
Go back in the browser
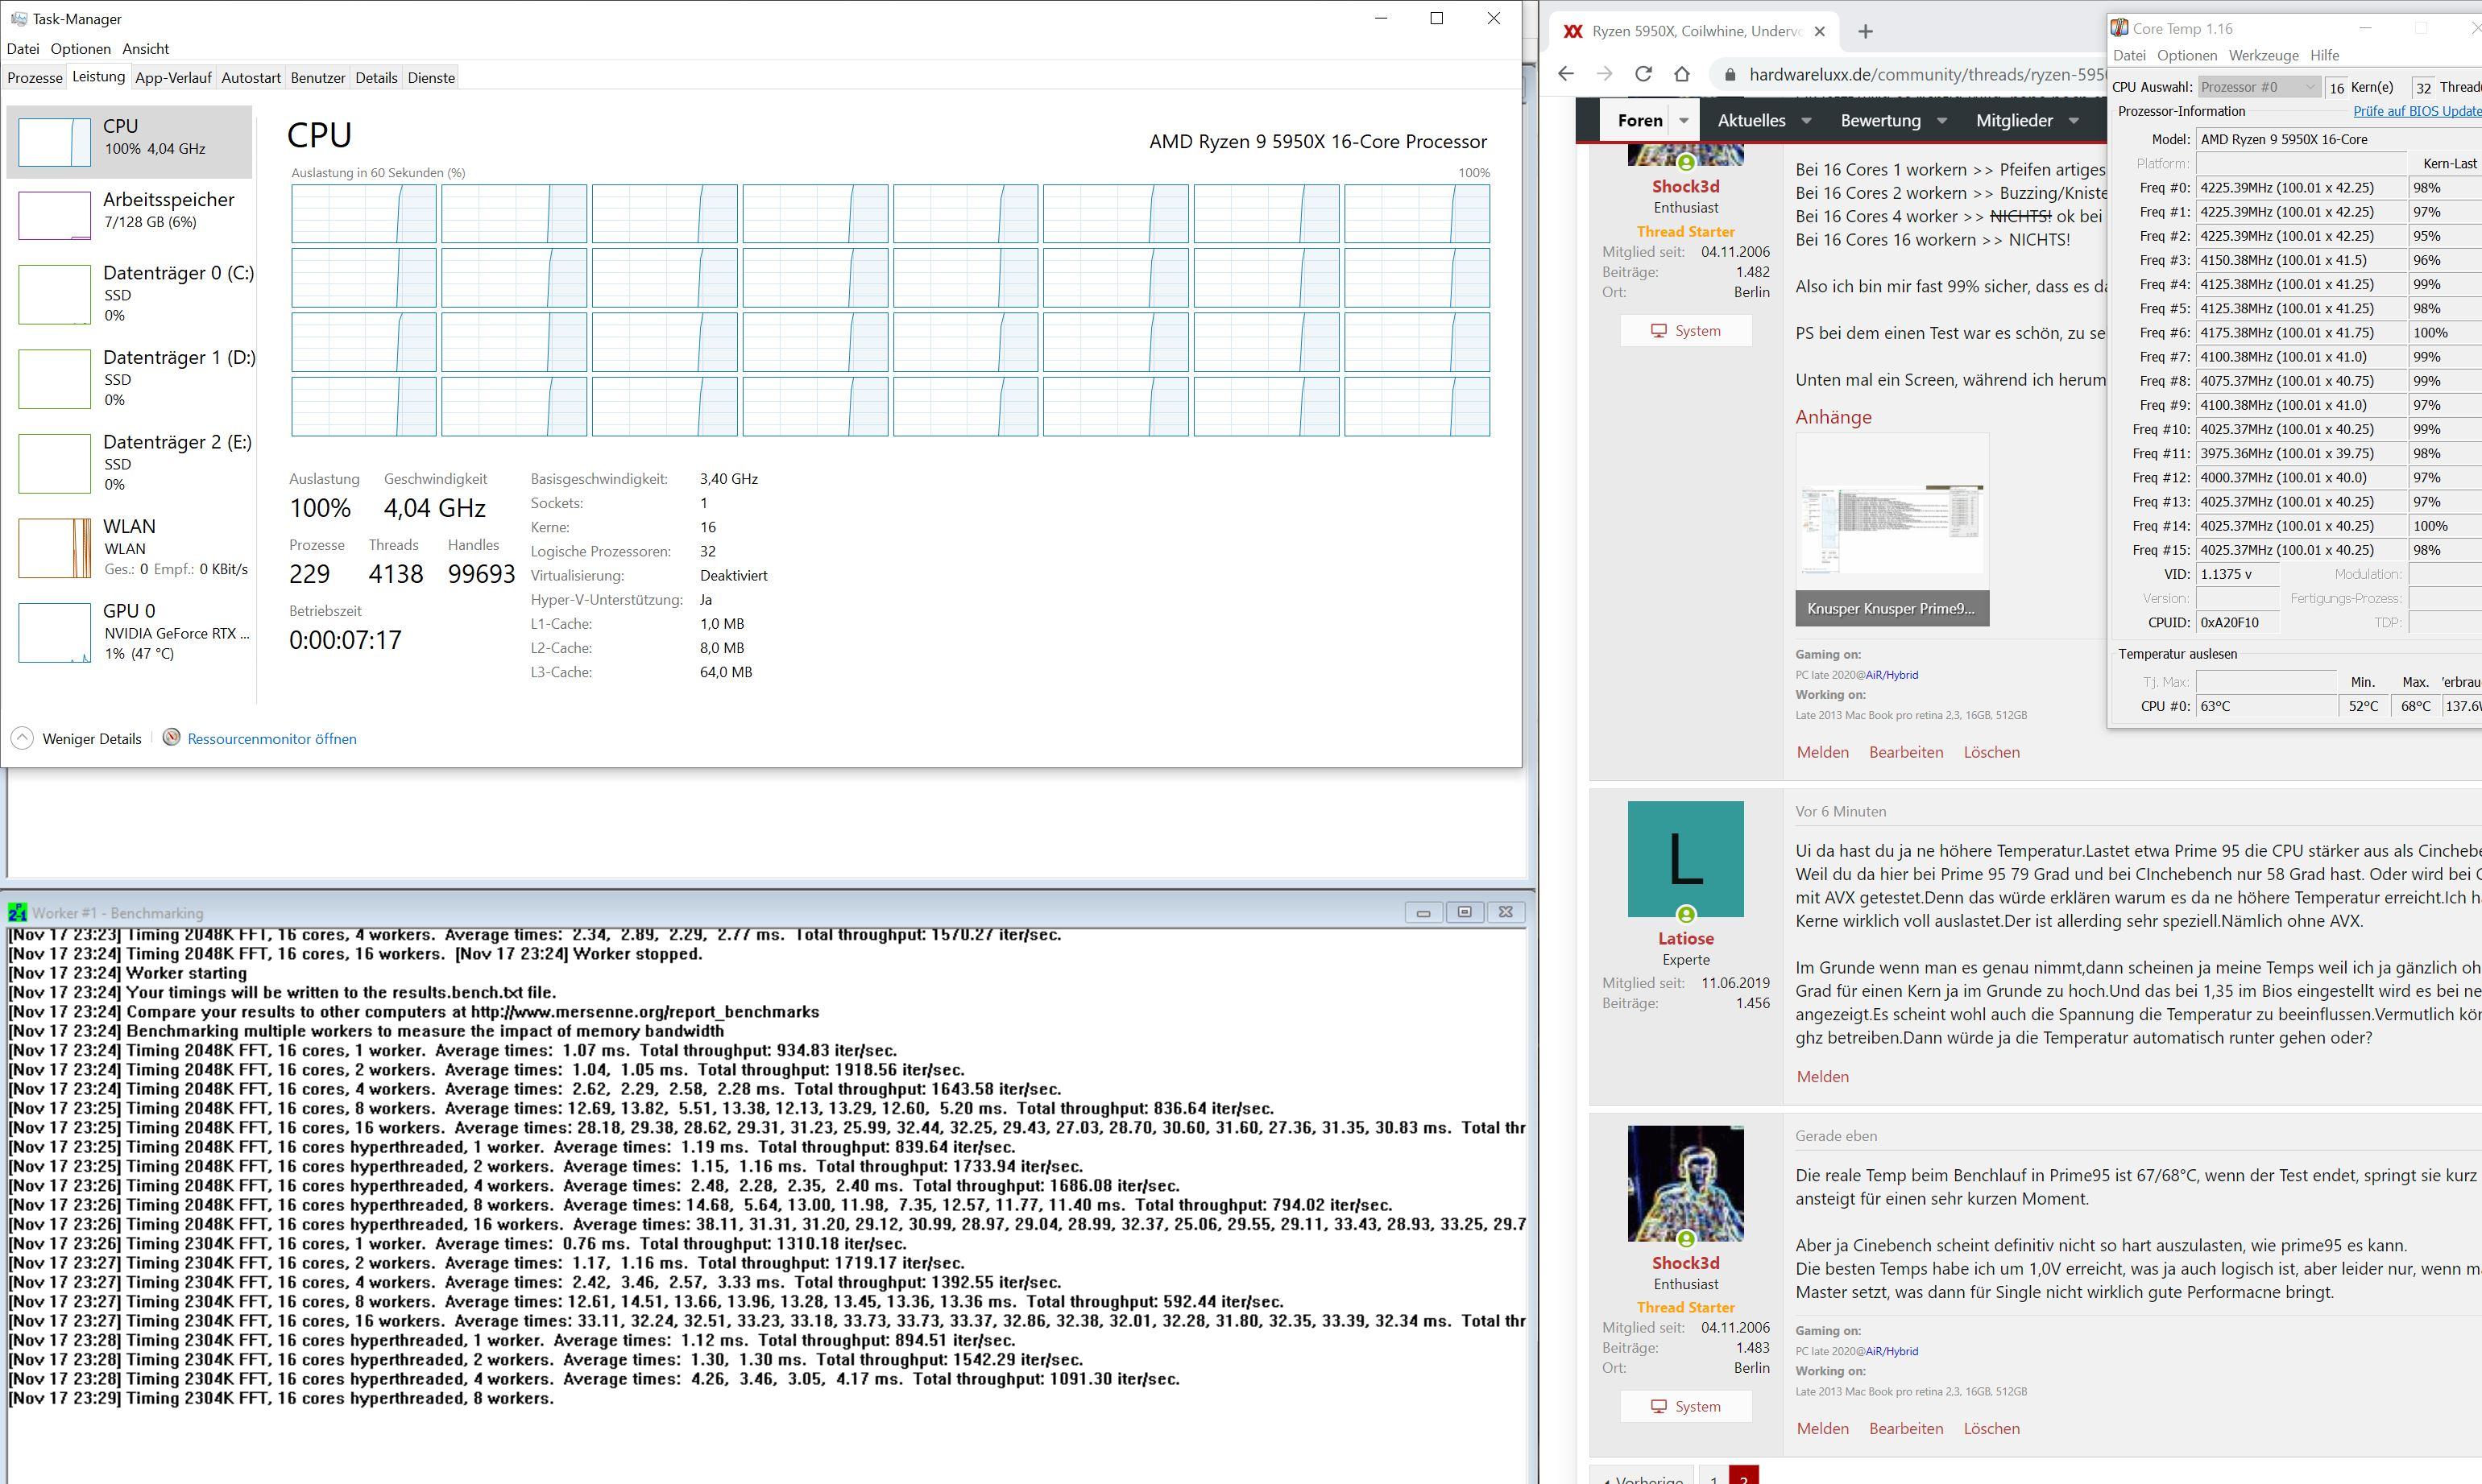click(1567, 74)
